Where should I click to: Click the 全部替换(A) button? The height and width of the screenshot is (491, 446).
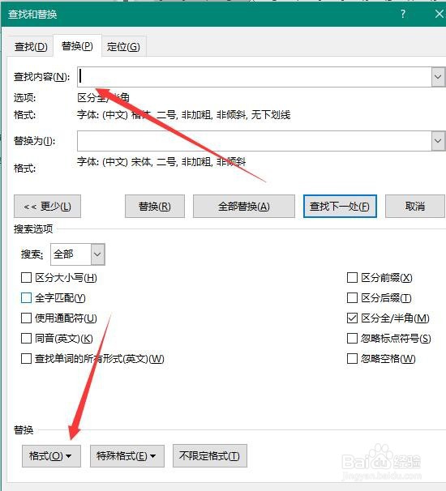point(244,207)
